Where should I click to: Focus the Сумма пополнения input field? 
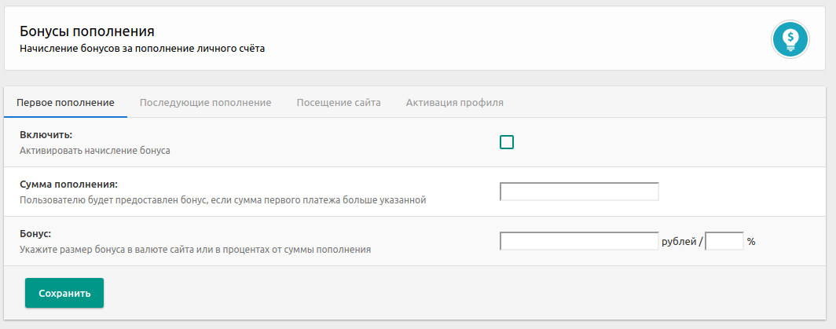click(579, 192)
